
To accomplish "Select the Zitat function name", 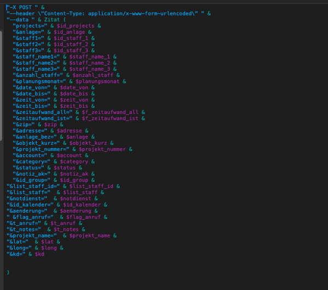I will (52, 20).
